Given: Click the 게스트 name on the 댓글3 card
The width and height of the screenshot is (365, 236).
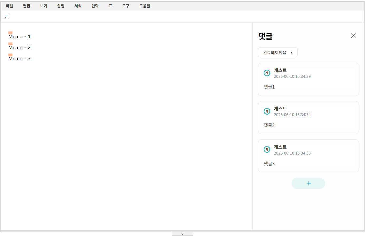Looking at the screenshot, I should click(x=280, y=147).
